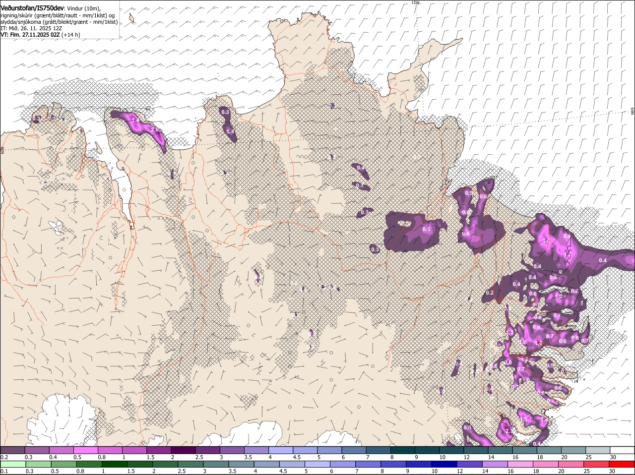
Task: Select the violet swatch labeled 14 in bottom legend
Action: coord(495,464)
